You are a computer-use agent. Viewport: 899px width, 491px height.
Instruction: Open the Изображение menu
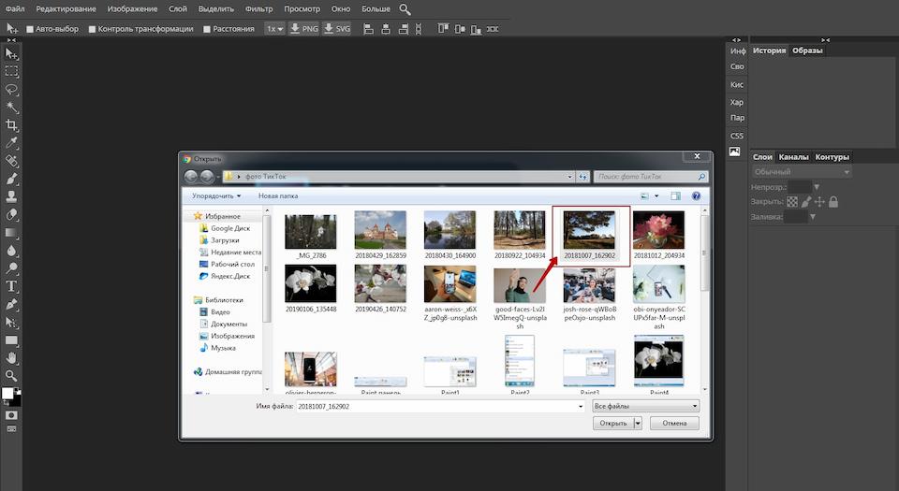click(132, 9)
